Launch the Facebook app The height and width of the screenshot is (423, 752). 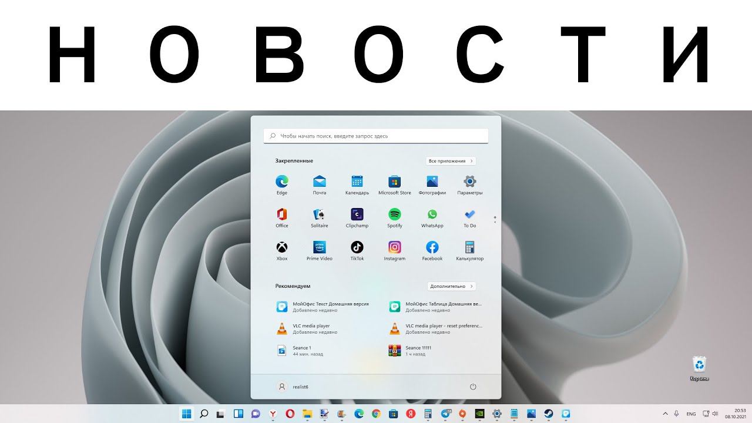tap(432, 250)
